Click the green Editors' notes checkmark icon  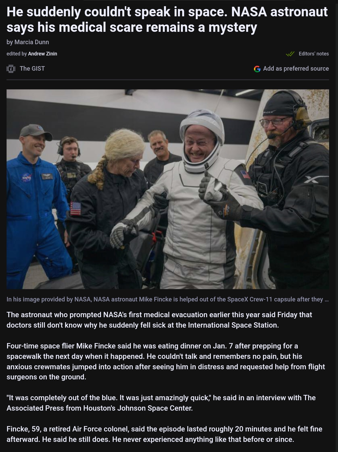pyautogui.click(x=290, y=54)
